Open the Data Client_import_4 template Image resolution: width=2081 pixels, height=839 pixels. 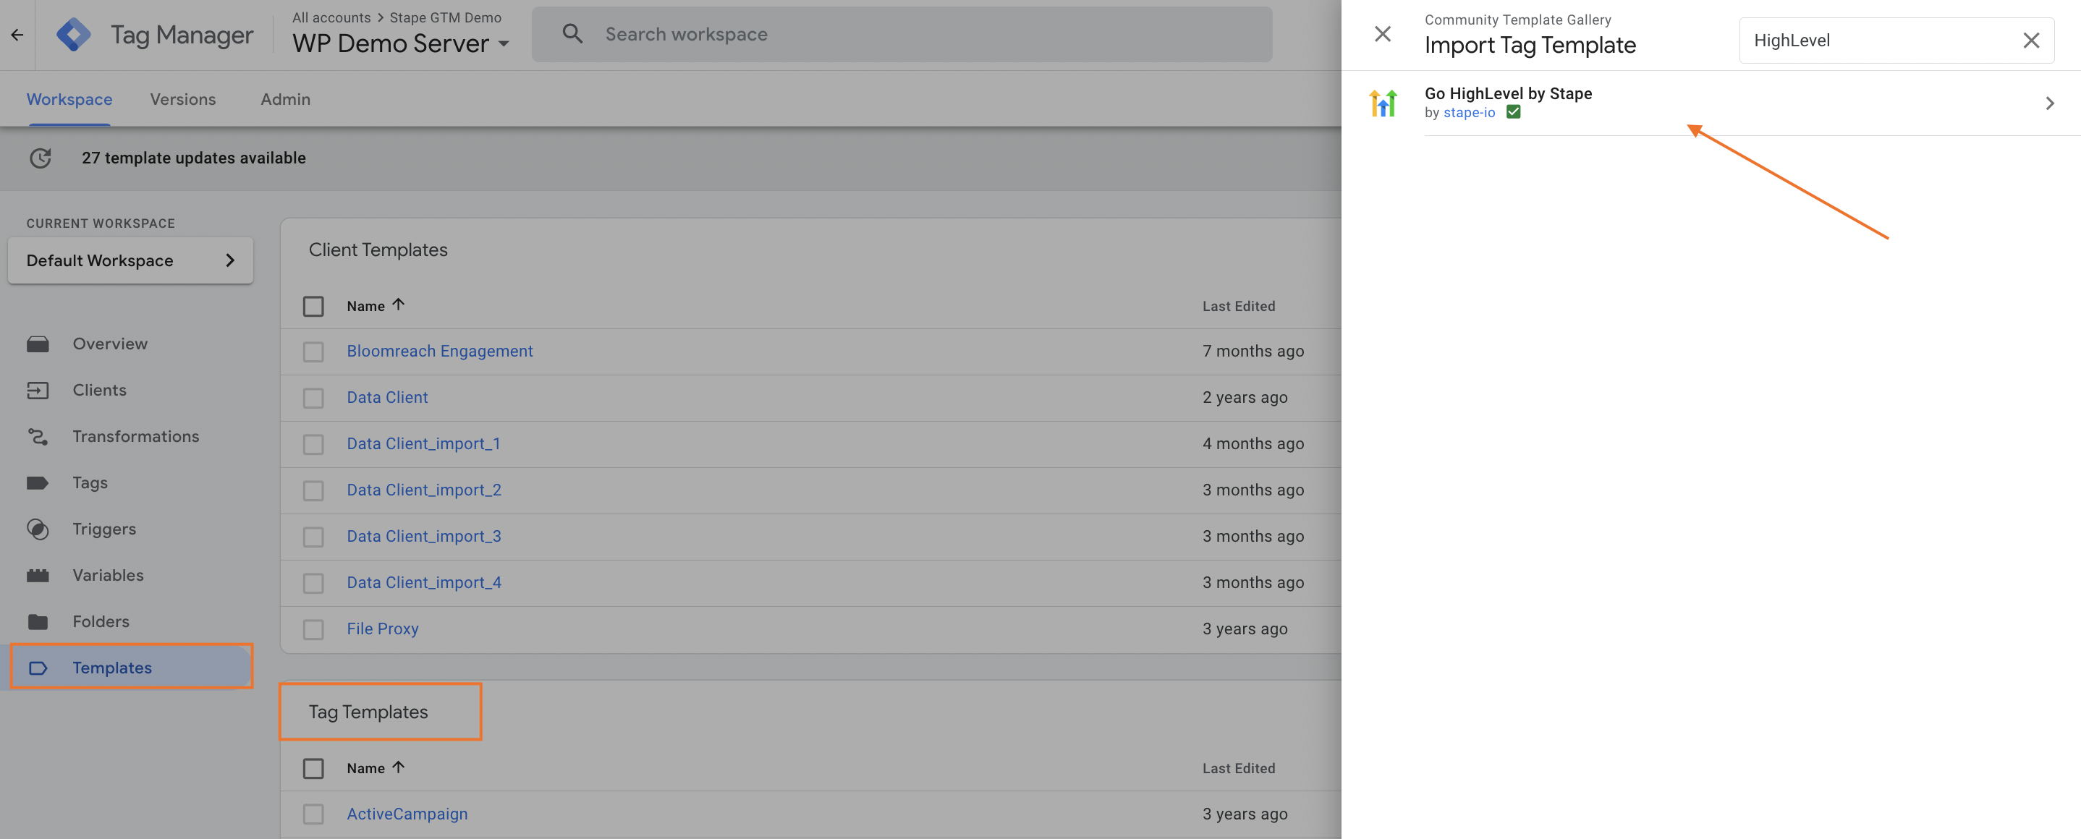pyautogui.click(x=424, y=582)
